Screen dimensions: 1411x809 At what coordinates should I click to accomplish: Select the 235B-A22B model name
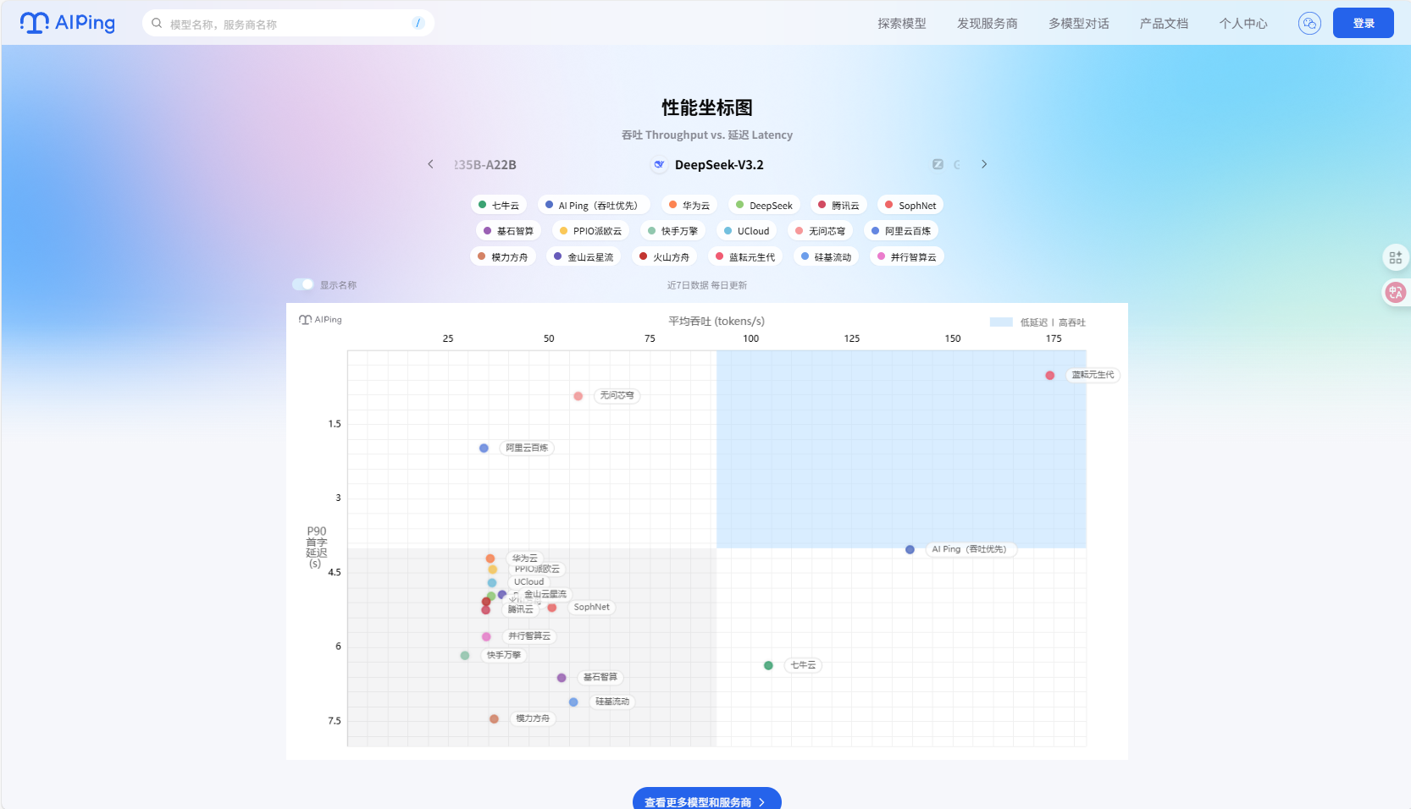(484, 164)
